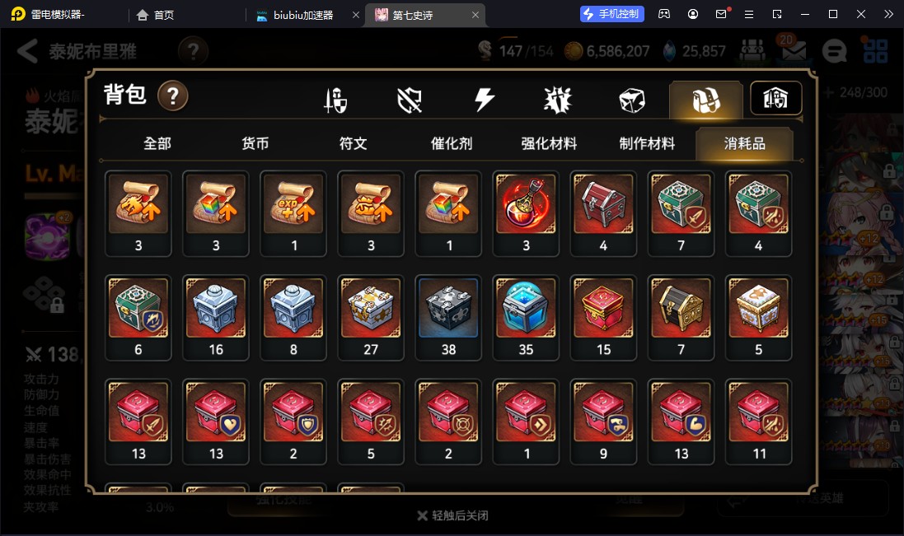Click the backpack help question mark
Viewport: 904px width, 536px height.
(x=172, y=95)
